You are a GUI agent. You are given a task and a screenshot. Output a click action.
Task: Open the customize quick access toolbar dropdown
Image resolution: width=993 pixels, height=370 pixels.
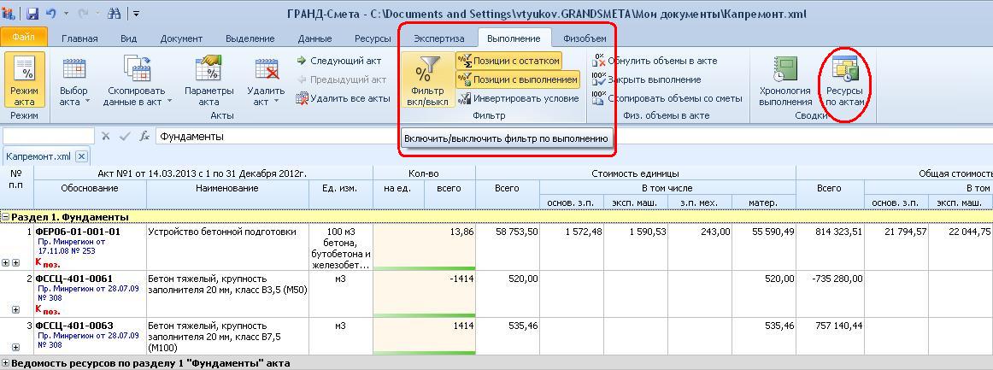(136, 14)
